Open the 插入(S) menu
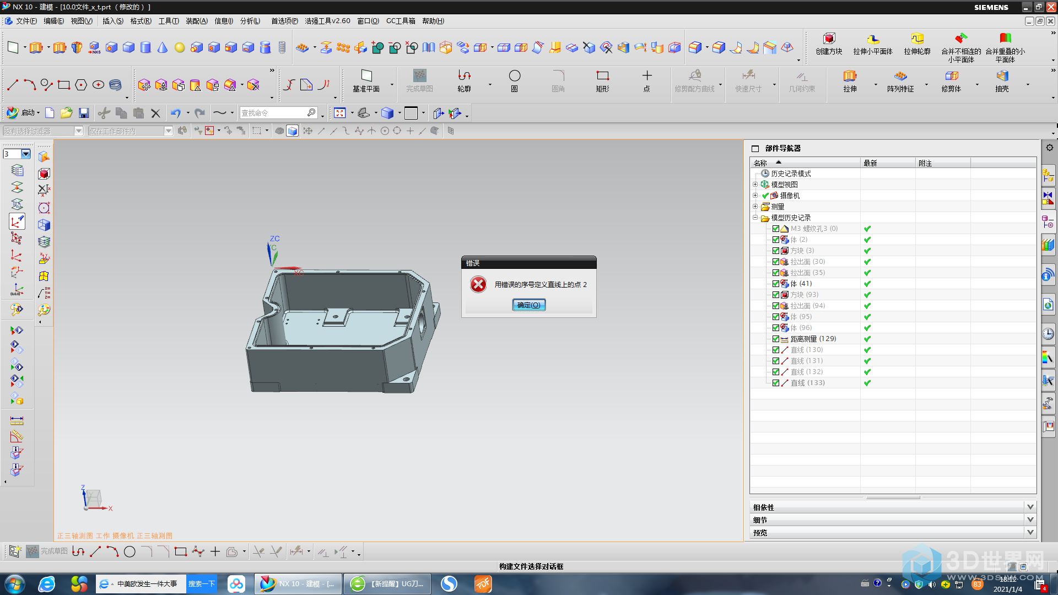This screenshot has width=1058, height=595. pos(112,21)
